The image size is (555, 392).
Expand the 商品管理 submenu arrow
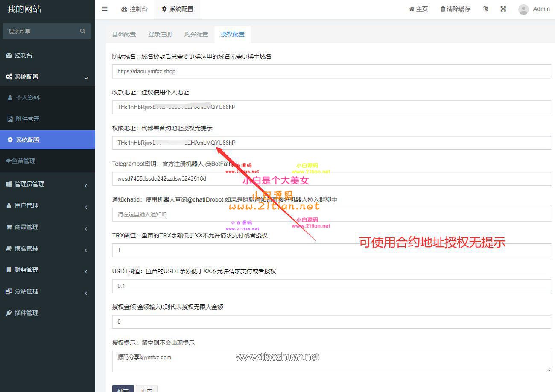click(86, 228)
